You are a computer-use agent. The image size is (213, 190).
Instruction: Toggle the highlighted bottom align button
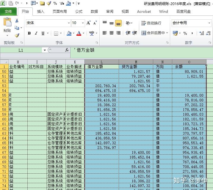point(118,23)
